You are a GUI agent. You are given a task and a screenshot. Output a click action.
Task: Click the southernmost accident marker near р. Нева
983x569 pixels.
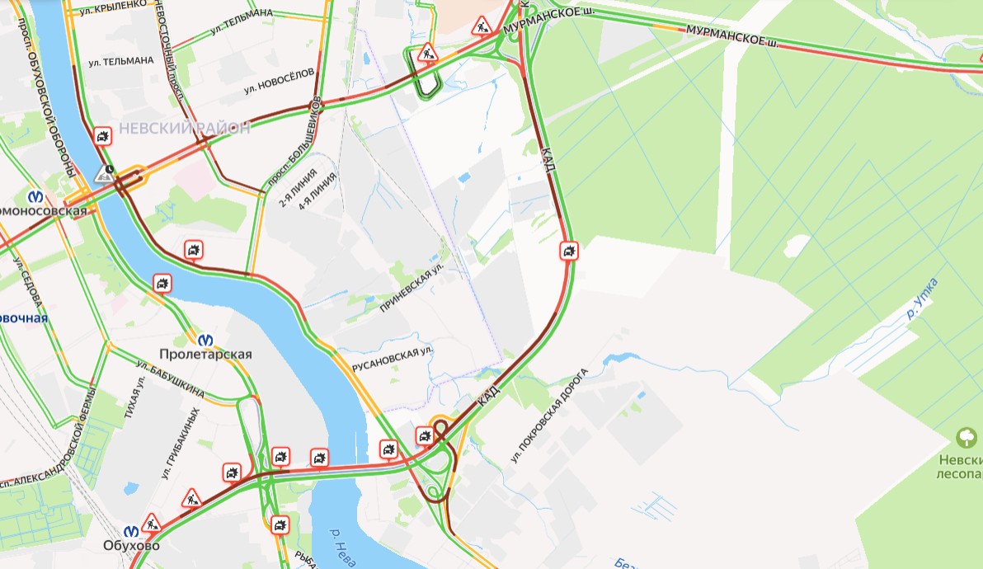[280, 524]
